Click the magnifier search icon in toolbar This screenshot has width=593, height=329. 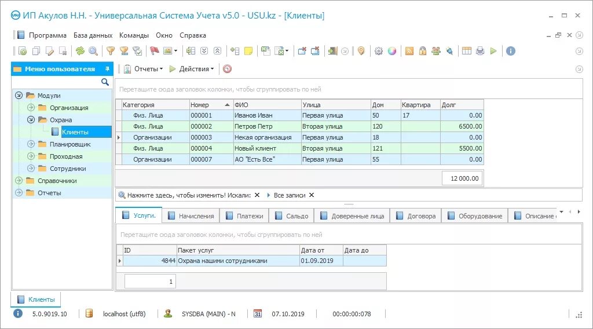pos(93,51)
